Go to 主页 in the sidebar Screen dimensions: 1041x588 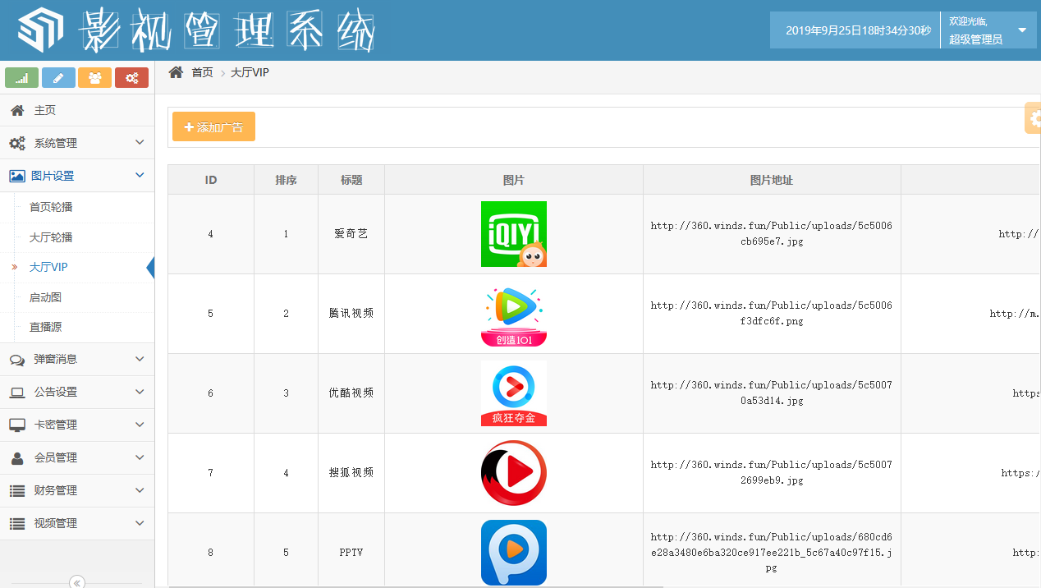45,110
